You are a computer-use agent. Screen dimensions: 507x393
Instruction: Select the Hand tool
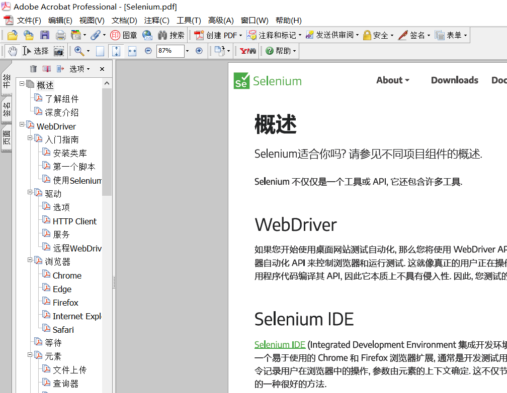pos(13,51)
